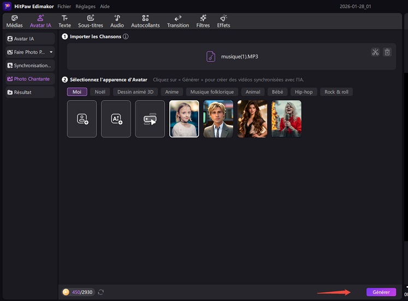Click the Générer button
Image resolution: width=408 pixels, height=301 pixels.
coord(381,292)
